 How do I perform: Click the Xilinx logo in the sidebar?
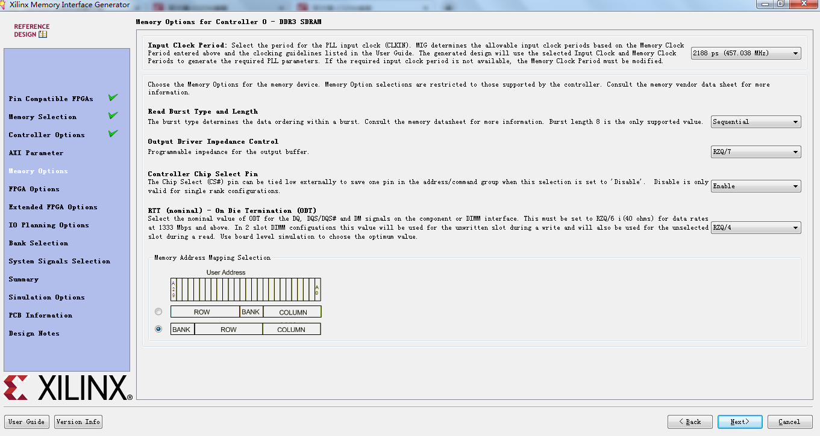tap(68, 388)
